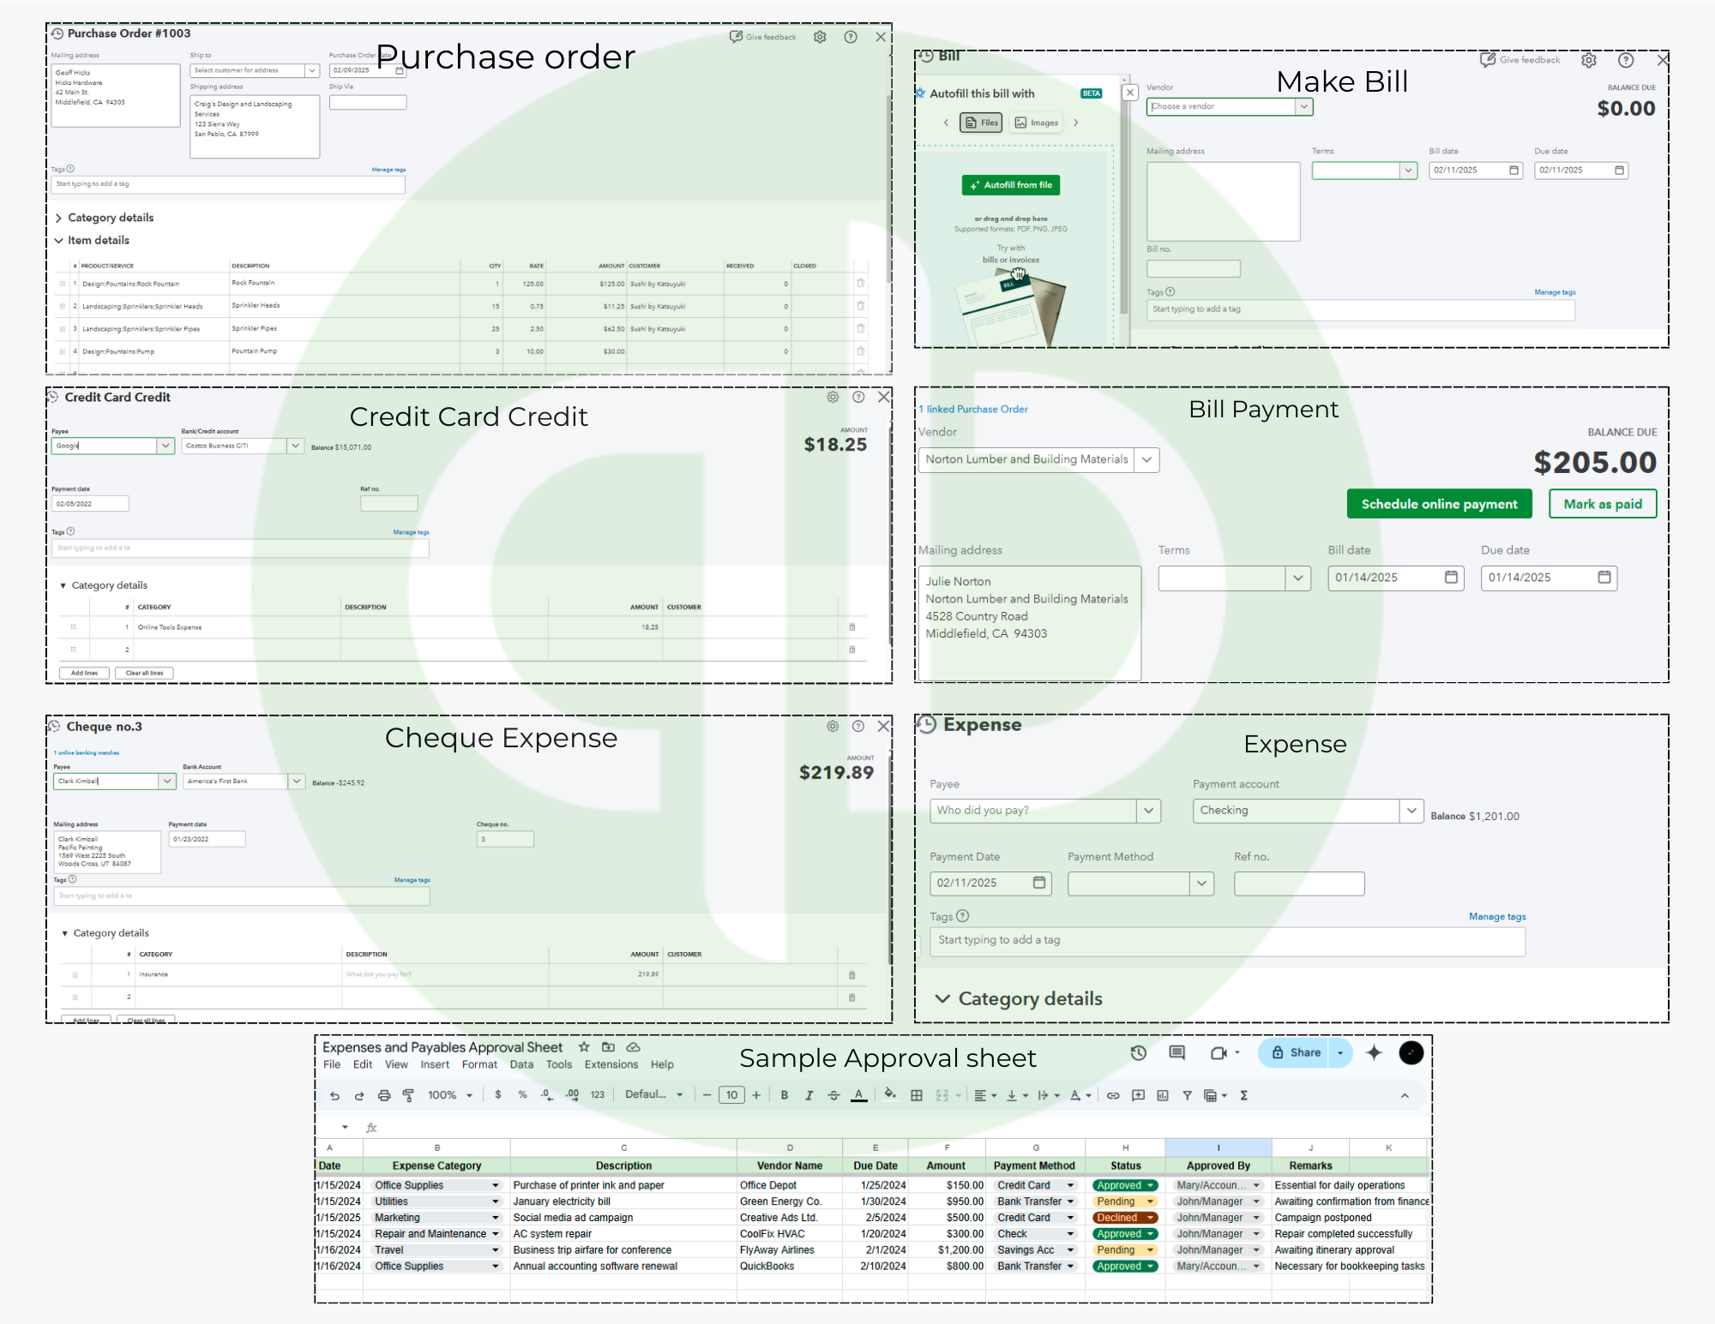Insert link using the toolbar link icon
This screenshot has height=1324, width=1715.
1113,1095
